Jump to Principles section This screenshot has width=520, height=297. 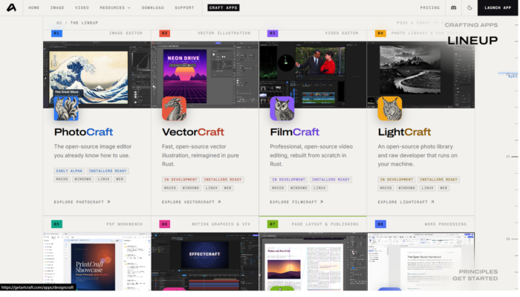pyautogui.click(x=478, y=272)
